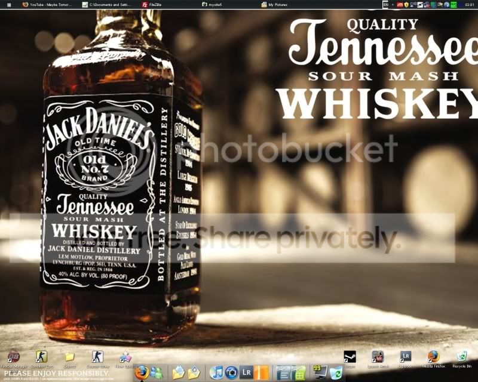Screen dimensions: 478x382
Task: Click the system clock in the tray
Action: (x=470, y=4)
